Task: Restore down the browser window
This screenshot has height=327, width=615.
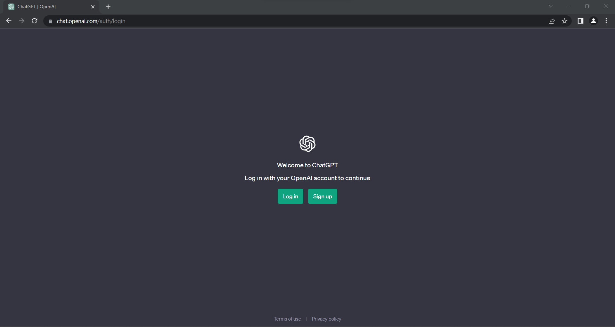Action: 587,6
